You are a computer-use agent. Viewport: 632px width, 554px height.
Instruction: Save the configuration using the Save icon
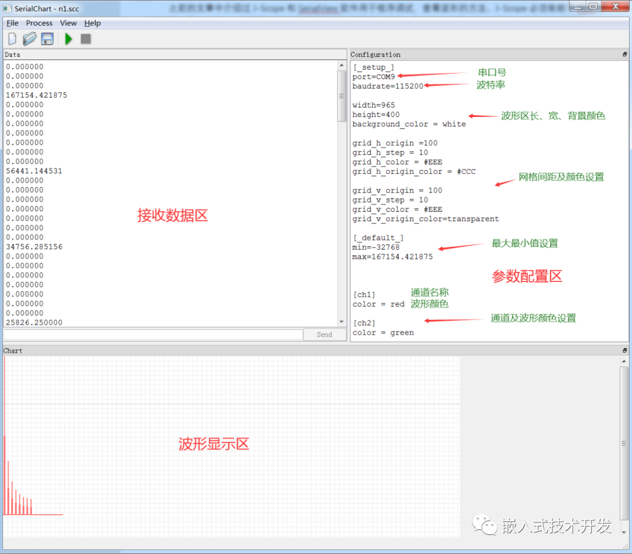(x=47, y=39)
